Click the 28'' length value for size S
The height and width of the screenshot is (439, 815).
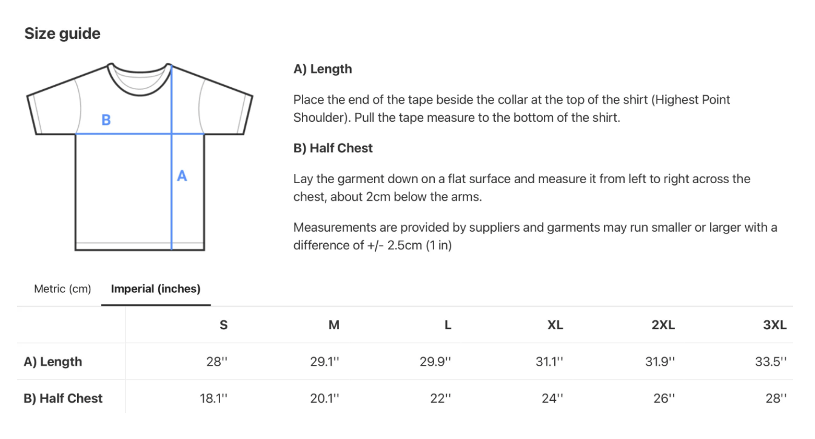coord(216,362)
